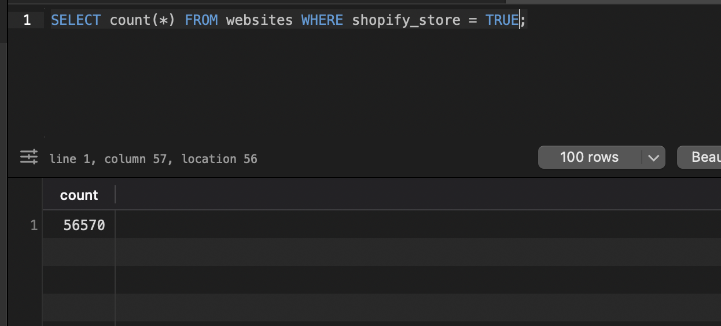The height and width of the screenshot is (326, 721).
Task: Click the equals sign in the query
Action: tap(473, 20)
